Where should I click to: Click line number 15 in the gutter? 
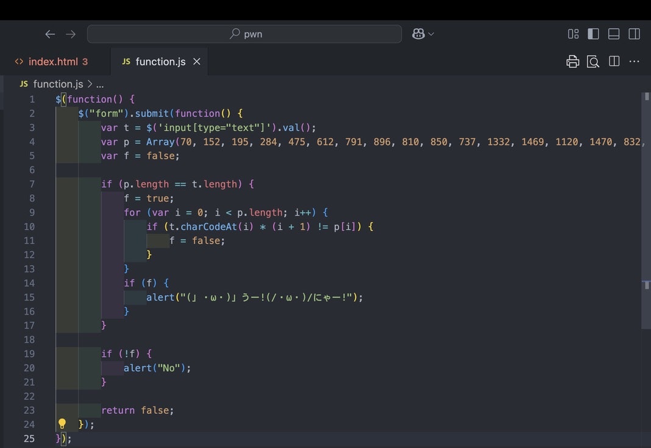click(29, 297)
